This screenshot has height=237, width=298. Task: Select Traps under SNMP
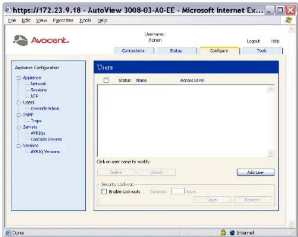pos(36,121)
